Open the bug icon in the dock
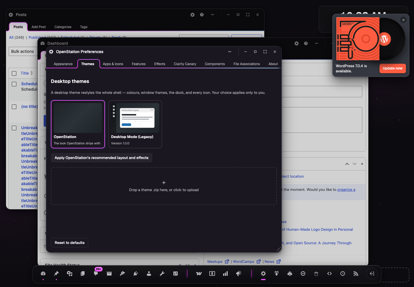 pos(290,274)
